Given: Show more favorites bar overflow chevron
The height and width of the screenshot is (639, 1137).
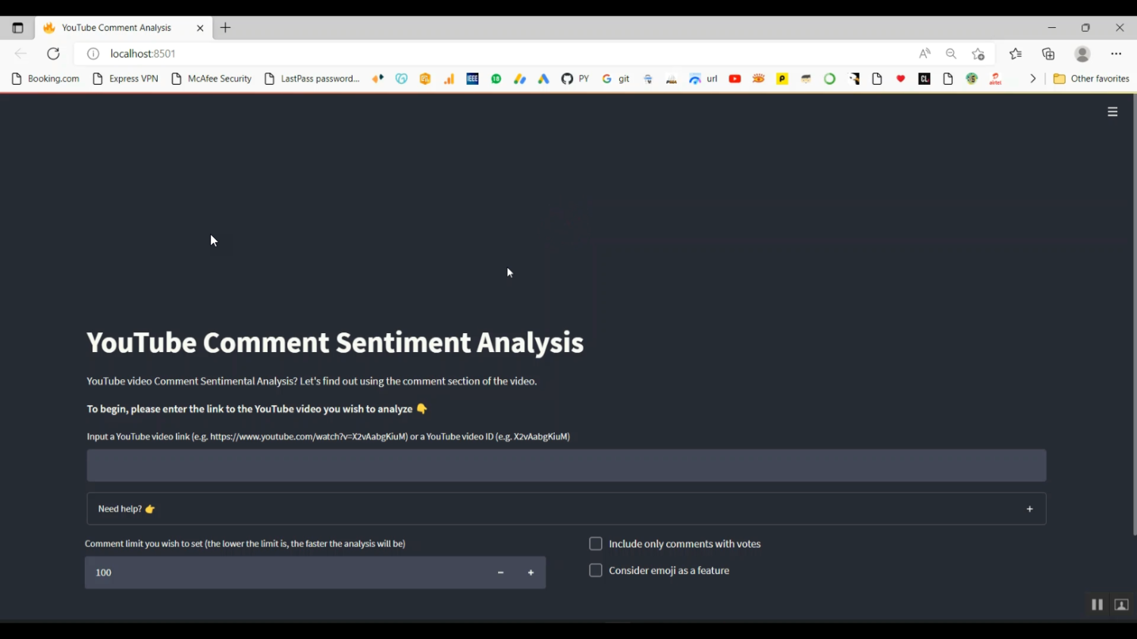Looking at the screenshot, I should (x=1032, y=79).
